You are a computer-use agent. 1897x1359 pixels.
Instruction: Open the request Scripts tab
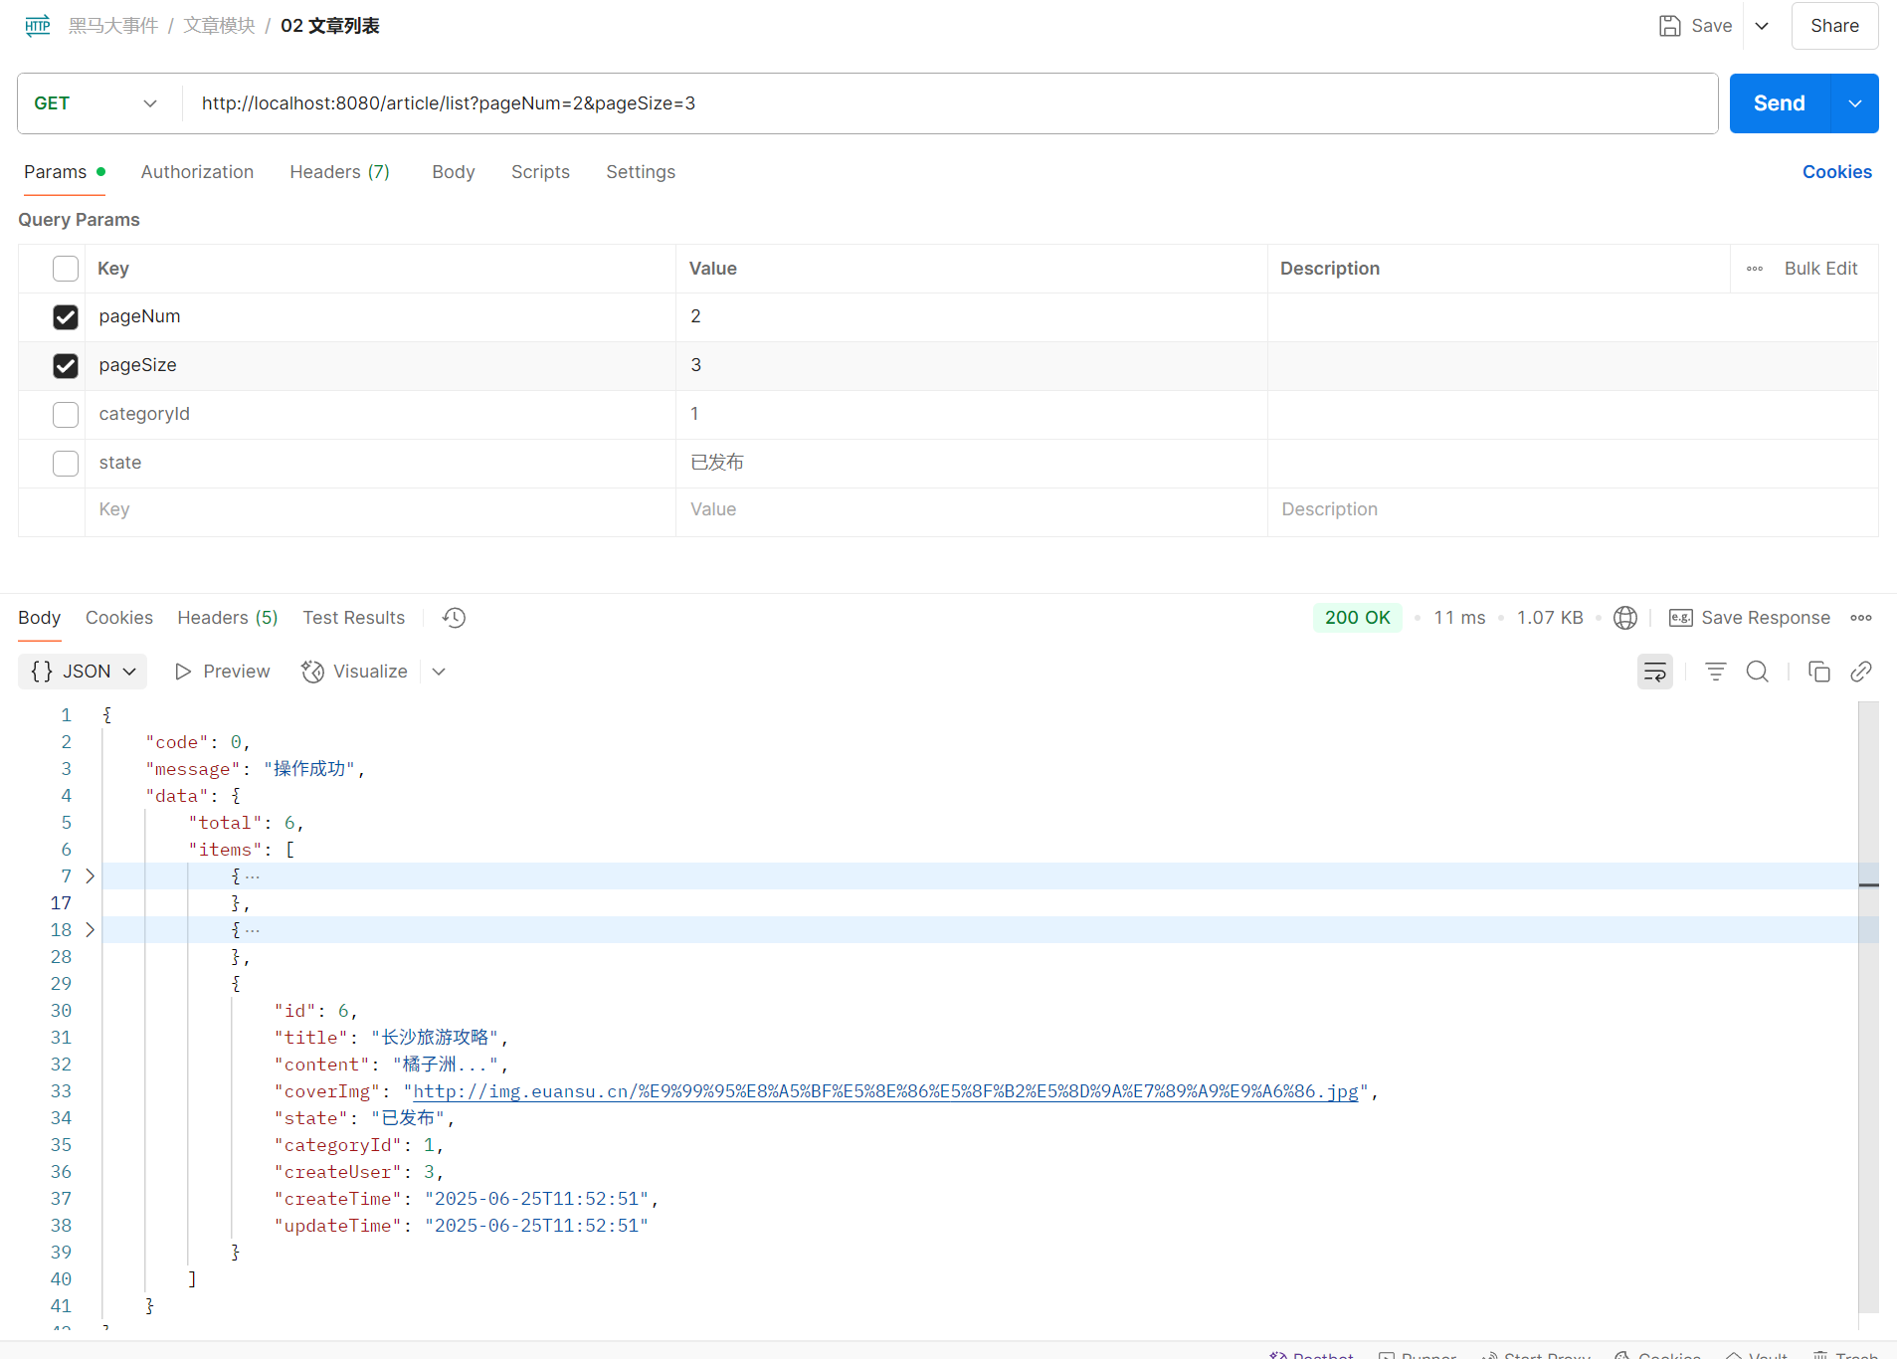click(x=540, y=172)
